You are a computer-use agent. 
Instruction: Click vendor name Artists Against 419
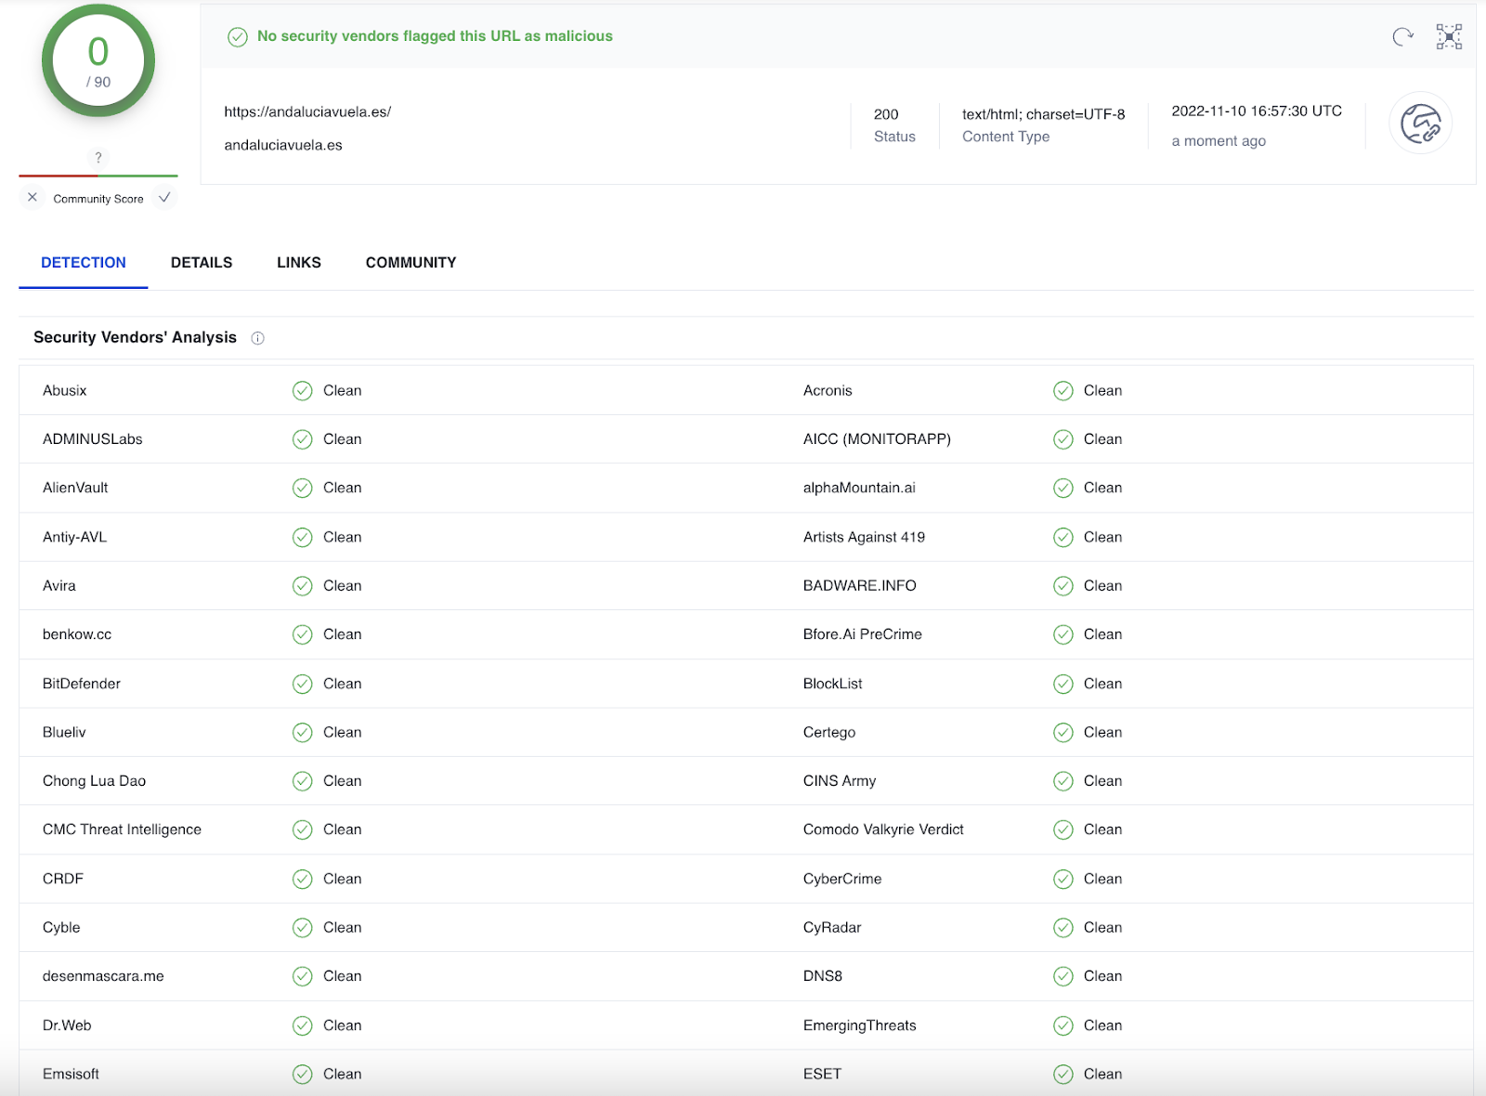864,537
